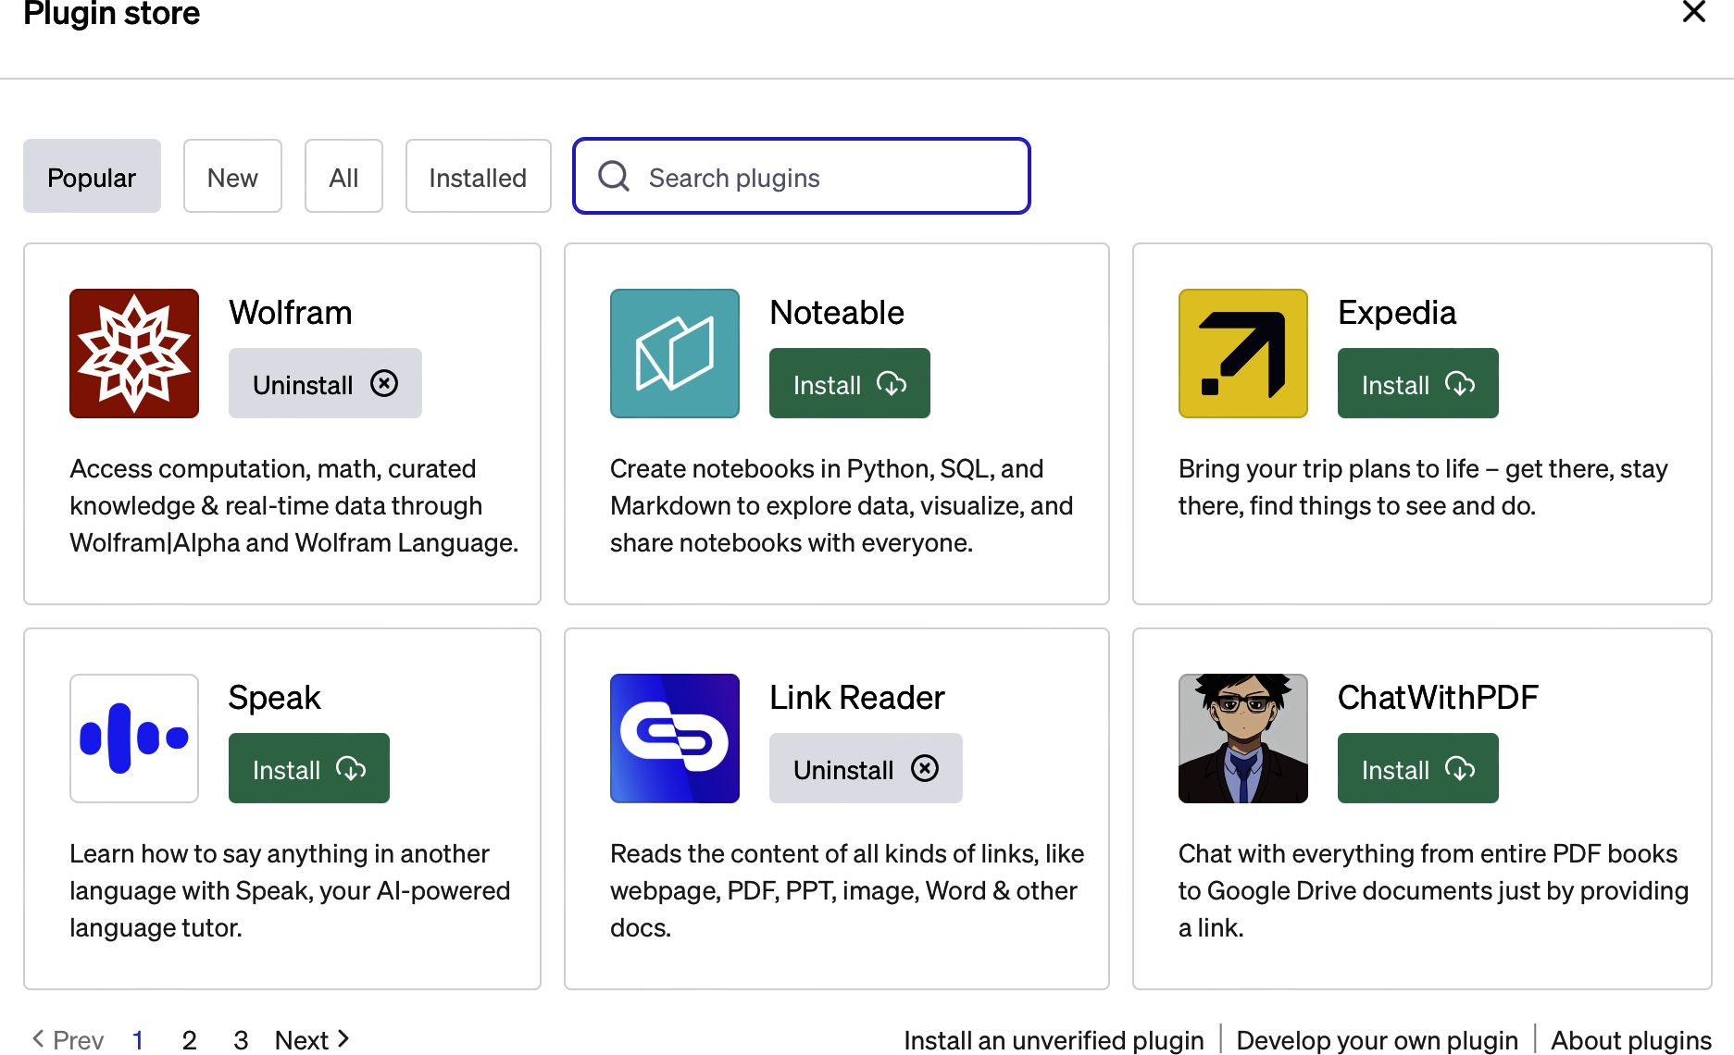Click the Speak description text

(x=290, y=890)
